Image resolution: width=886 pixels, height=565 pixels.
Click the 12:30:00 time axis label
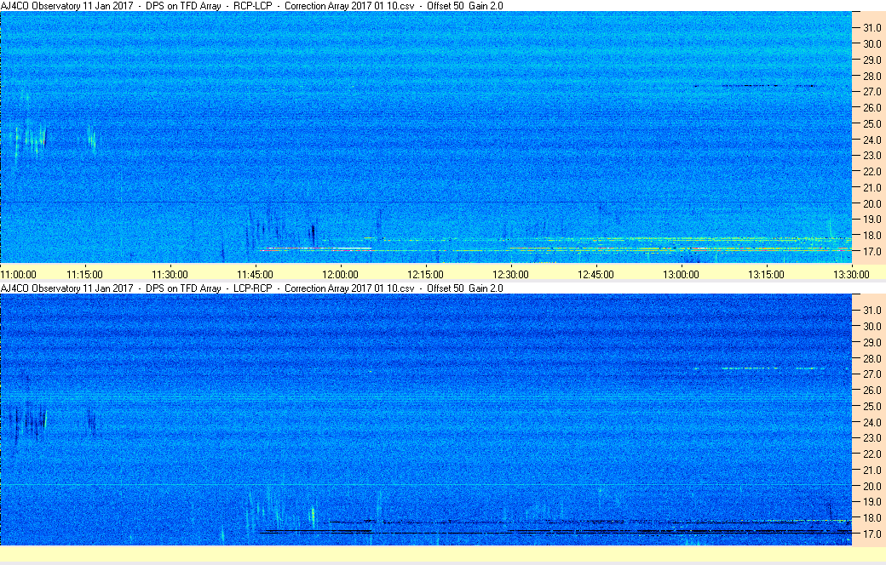coord(511,274)
